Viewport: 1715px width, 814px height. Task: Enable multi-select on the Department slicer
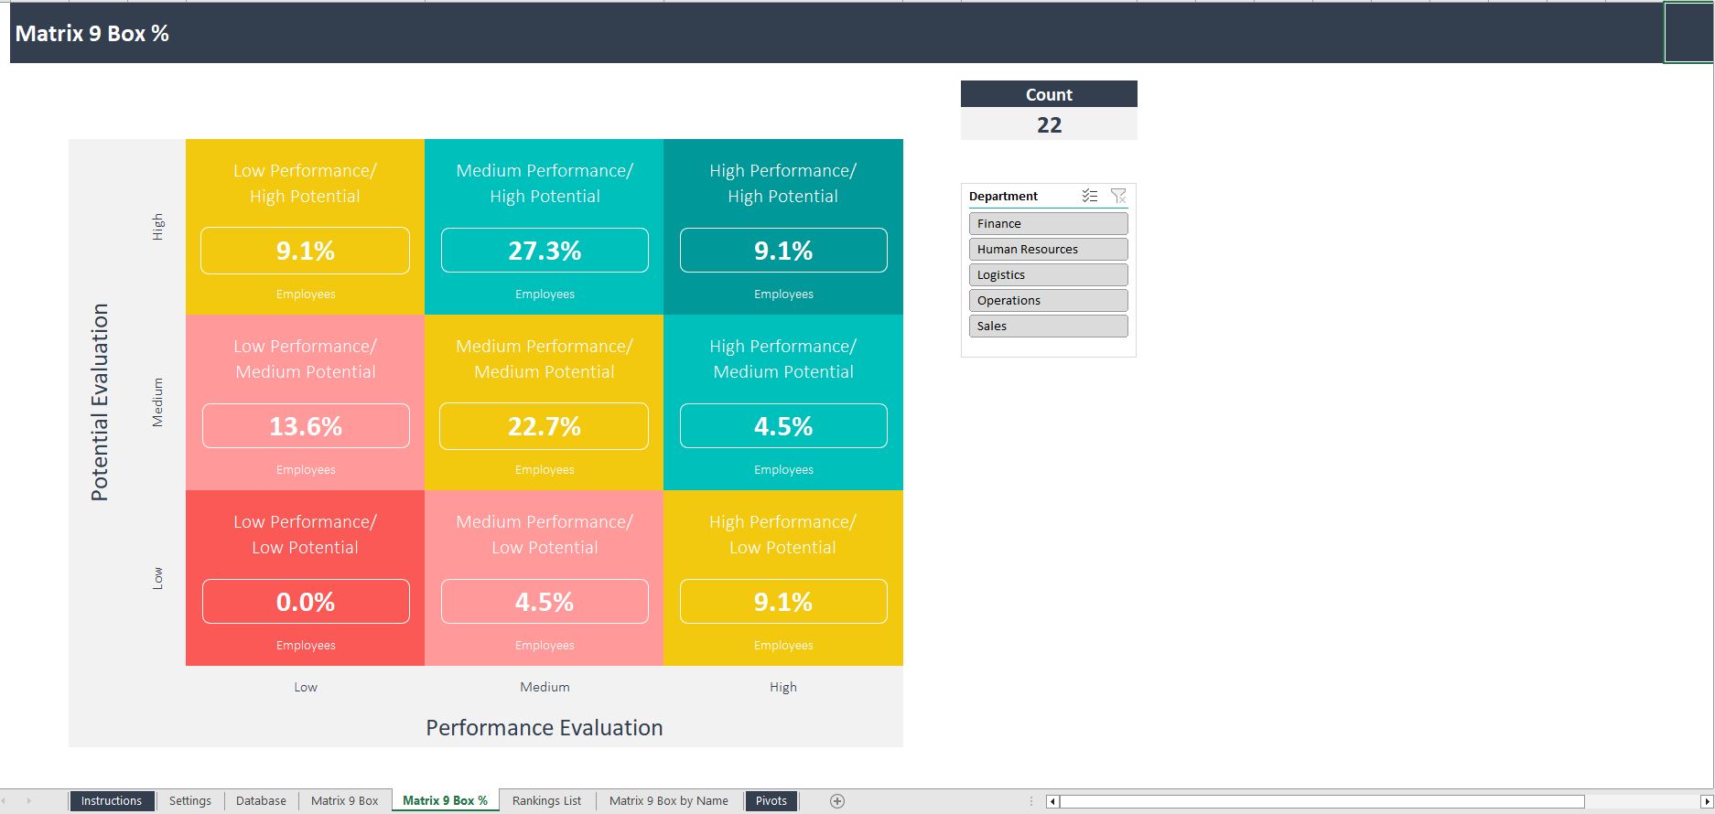pos(1089,196)
